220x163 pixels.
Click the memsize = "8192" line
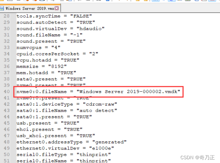tap(42, 67)
